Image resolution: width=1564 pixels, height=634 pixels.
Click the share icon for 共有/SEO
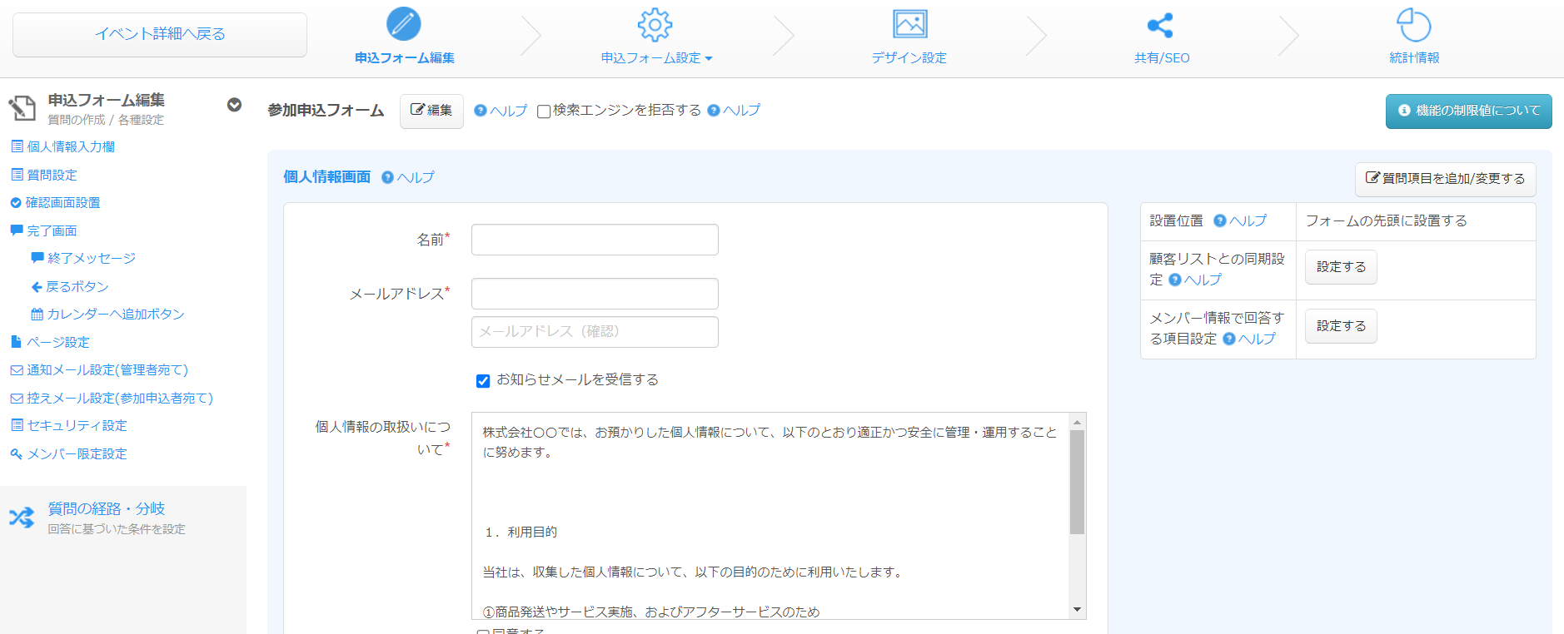pyautogui.click(x=1160, y=26)
